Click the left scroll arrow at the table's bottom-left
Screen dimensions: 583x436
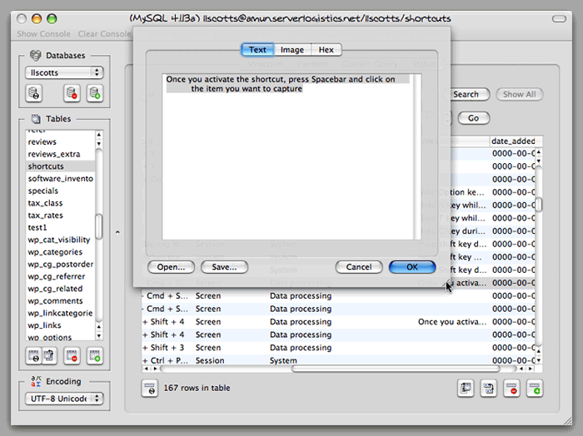click(x=146, y=369)
